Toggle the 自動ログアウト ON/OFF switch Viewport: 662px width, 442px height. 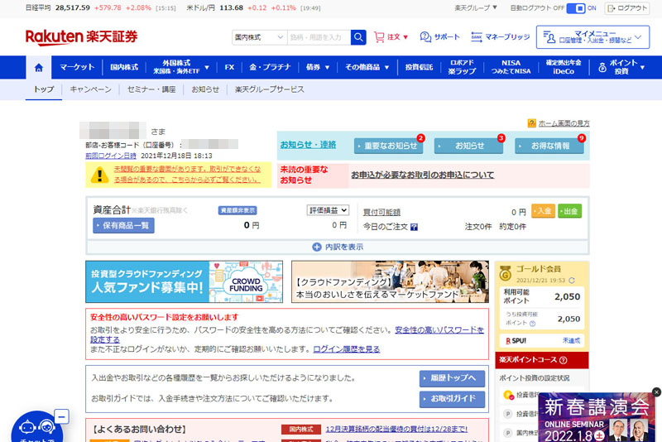pos(583,7)
